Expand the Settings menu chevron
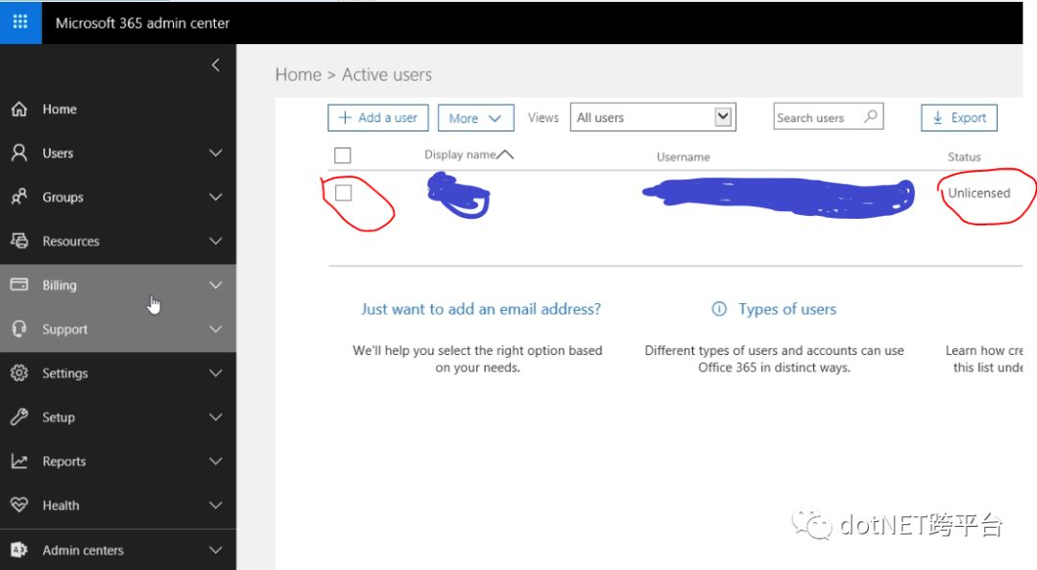The width and height of the screenshot is (1037, 570). 216,373
